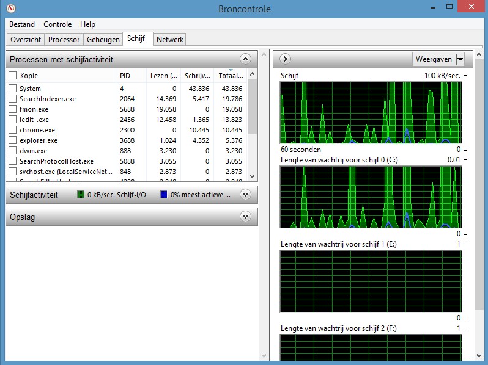Click the Broncontrole app icon in title bar
The width and height of the screenshot is (488, 365).
tap(11, 9)
